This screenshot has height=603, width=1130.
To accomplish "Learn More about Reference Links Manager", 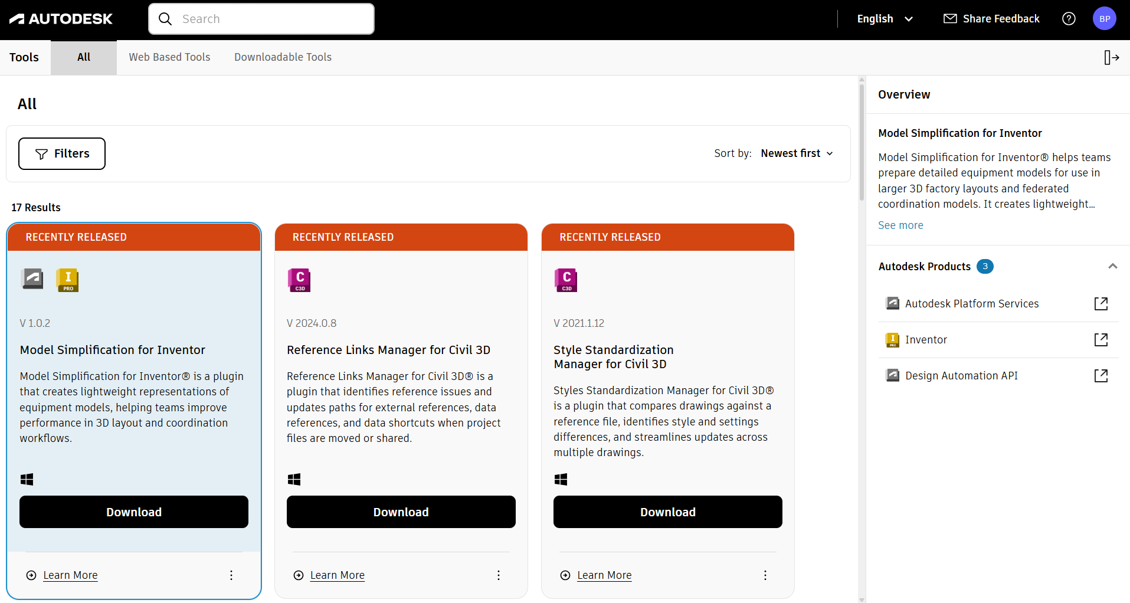I will click(338, 575).
